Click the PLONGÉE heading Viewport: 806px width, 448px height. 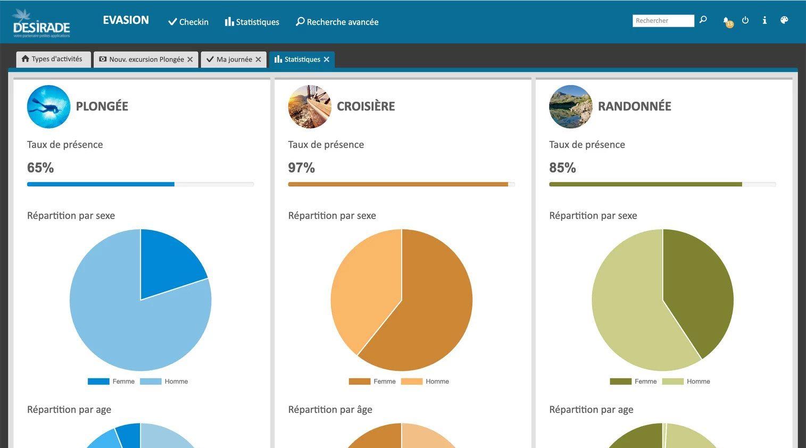(102, 106)
